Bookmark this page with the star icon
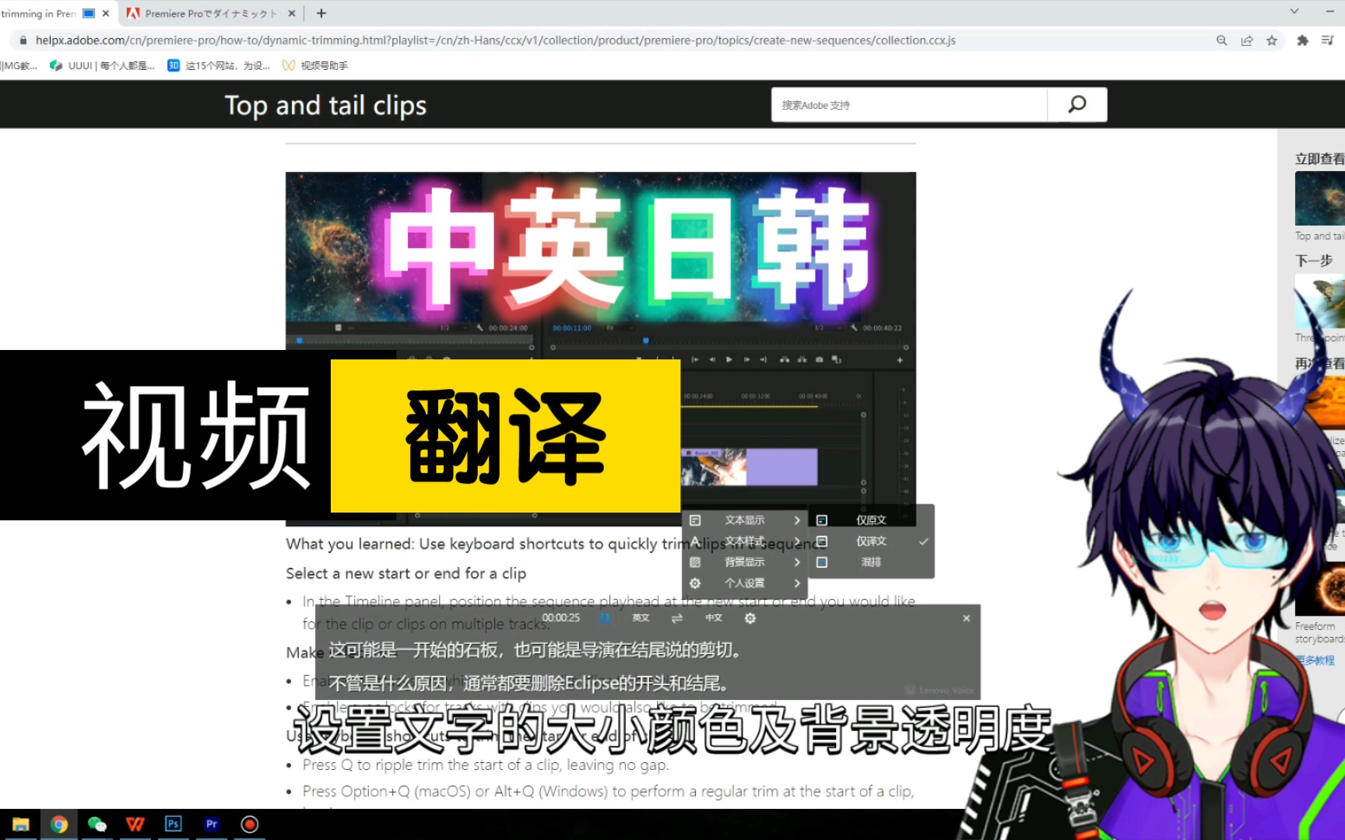 tap(1272, 40)
